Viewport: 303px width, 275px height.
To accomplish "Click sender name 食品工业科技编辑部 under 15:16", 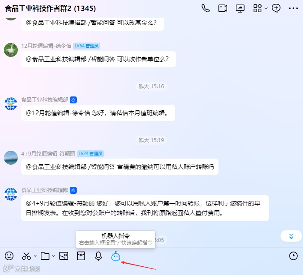I will (x=45, y=100).
